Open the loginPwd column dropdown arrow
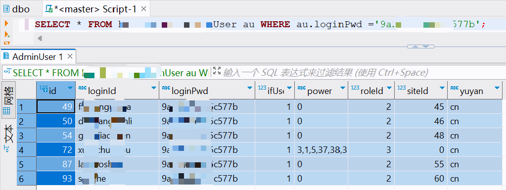 coord(249,88)
